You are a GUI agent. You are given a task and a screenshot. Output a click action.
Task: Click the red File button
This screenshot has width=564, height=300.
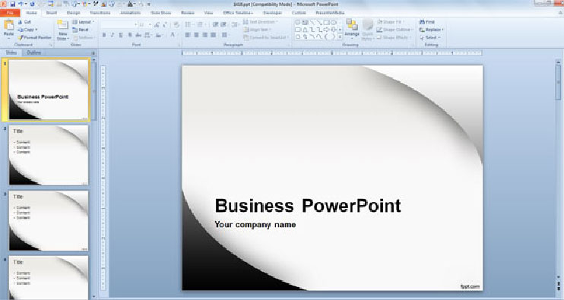pos(10,13)
